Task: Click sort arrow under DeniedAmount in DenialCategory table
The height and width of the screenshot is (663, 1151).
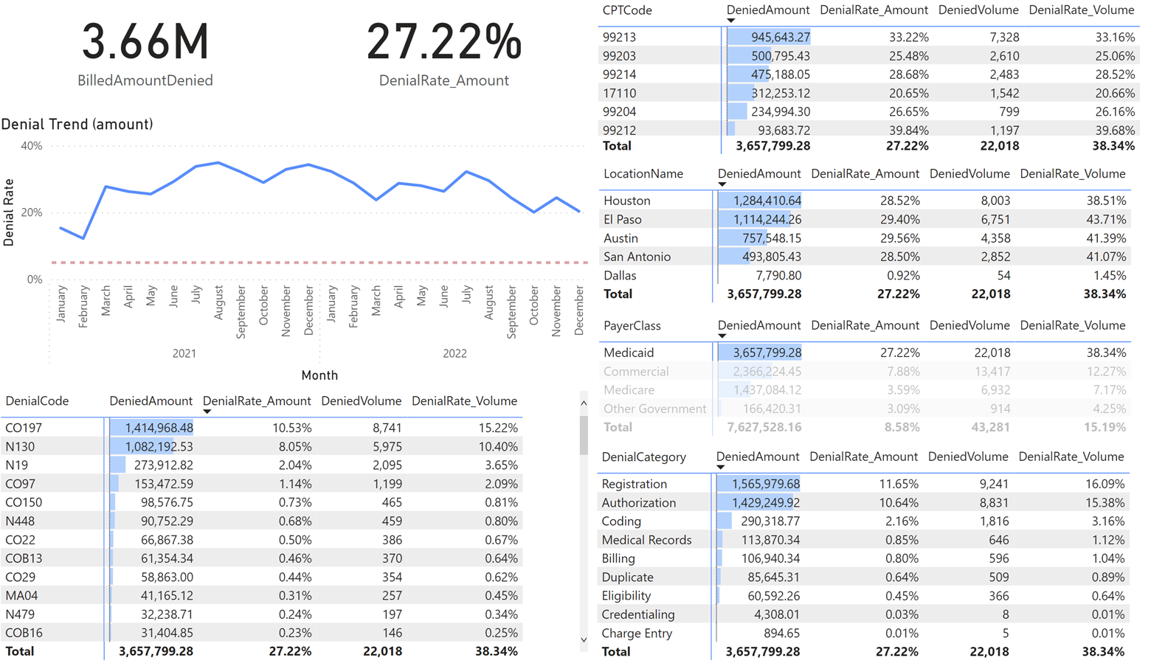Action: pyautogui.click(x=720, y=468)
